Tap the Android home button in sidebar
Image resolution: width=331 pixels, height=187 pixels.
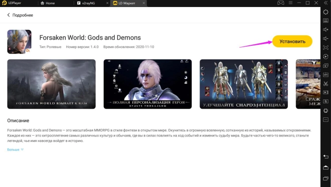tap(326, 168)
